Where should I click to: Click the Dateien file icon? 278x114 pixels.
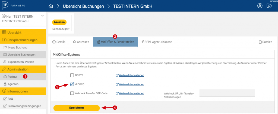point(260,42)
